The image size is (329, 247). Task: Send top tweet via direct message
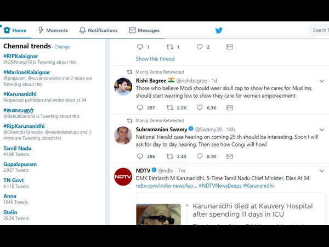[230, 47]
